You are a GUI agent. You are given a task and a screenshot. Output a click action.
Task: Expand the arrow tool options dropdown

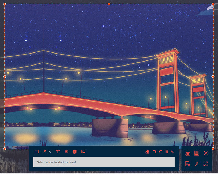(x=50, y=151)
